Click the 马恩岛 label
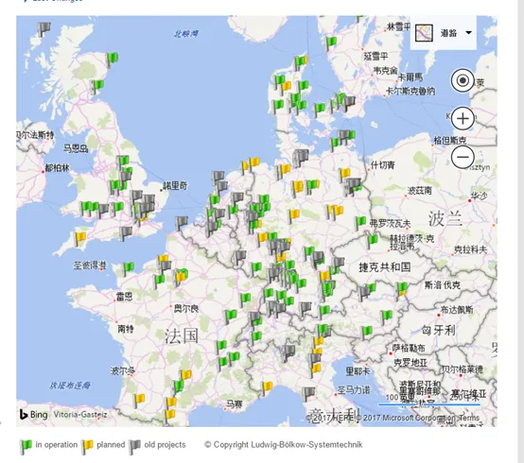The height and width of the screenshot is (463, 524). (x=76, y=148)
